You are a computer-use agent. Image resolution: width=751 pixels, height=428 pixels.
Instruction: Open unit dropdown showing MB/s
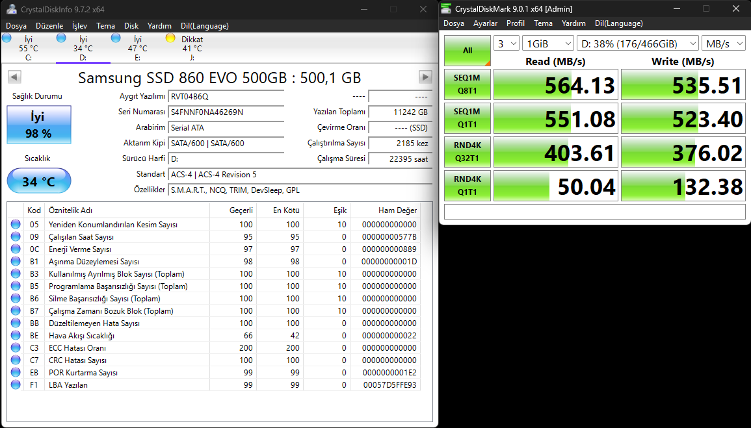(x=724, y=44)
